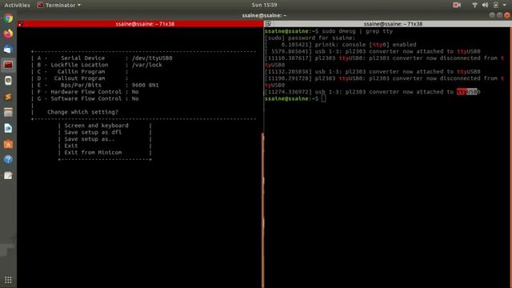Open the Terminator app menu
The width and height of the screenshot is (512, 288).
click(x=59, y=5)
